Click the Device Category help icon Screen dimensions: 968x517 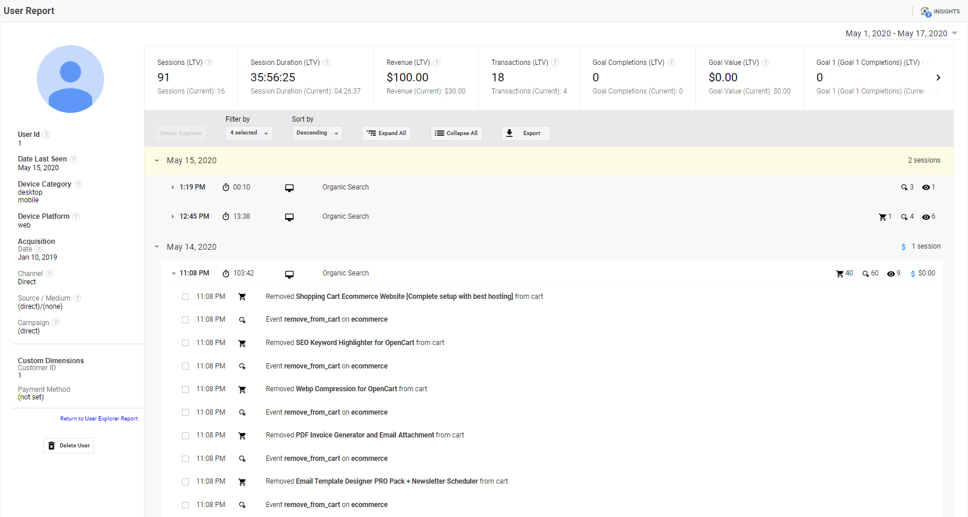tap(78, 184)
